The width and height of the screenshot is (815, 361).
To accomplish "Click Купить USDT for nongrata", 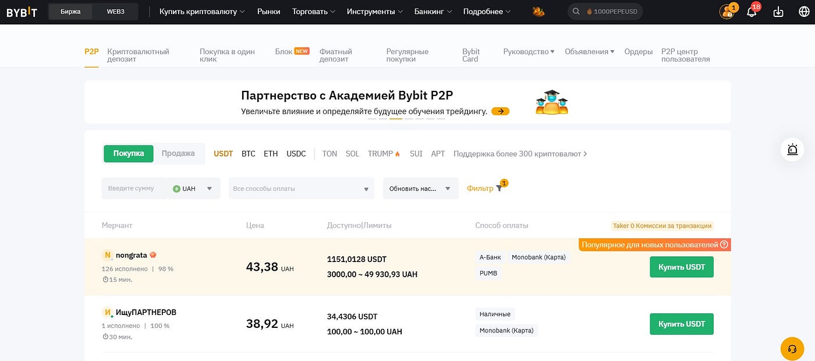I will click(x=682, y=267).
